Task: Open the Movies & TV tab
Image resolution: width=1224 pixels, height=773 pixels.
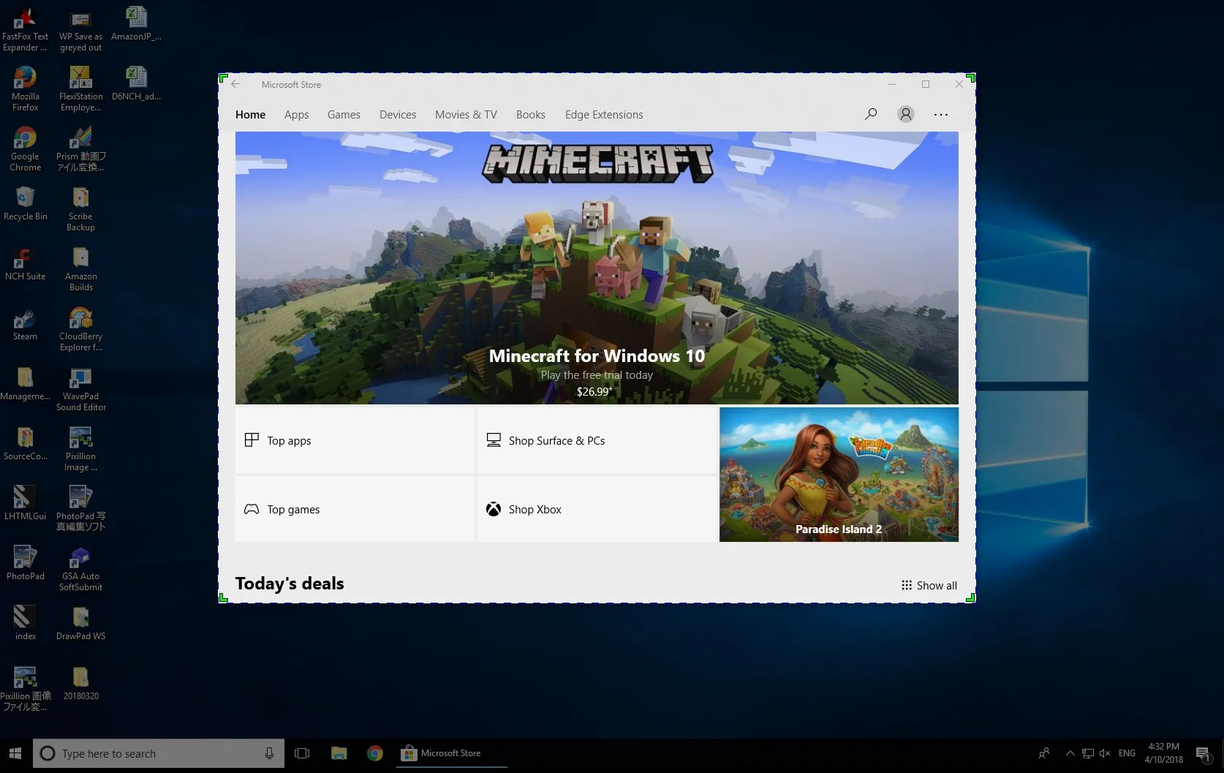Action: coord(466,115)
